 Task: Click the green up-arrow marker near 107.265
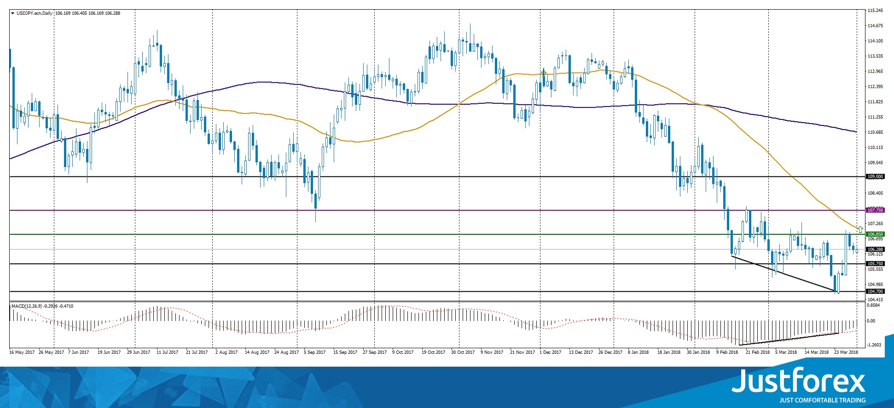coord(860,229)
